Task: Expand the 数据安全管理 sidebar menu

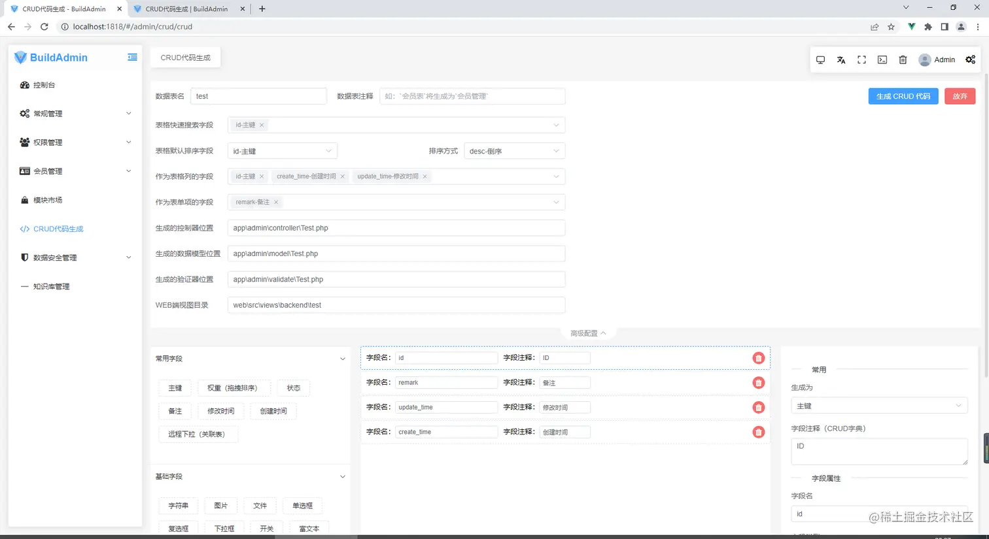Action: click(75, 257)
